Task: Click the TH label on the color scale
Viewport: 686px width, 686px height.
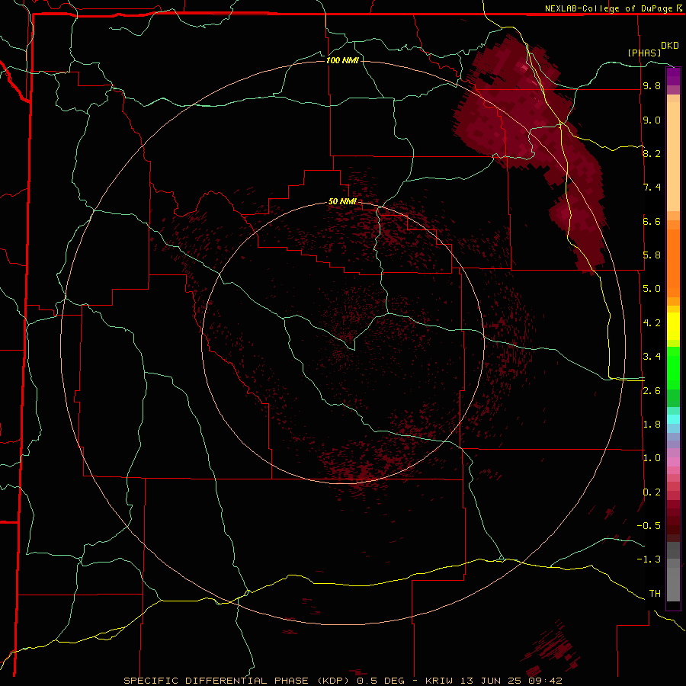Action: coord(655,594)
